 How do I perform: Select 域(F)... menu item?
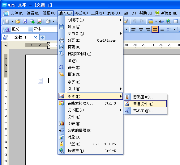91,60
